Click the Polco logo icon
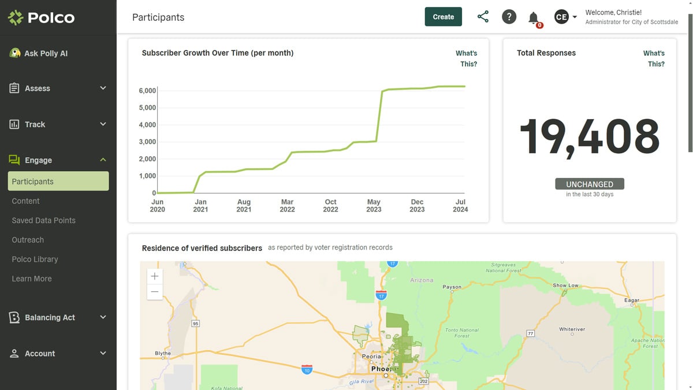This screenshot has height=390, width=693. point(16,17)
